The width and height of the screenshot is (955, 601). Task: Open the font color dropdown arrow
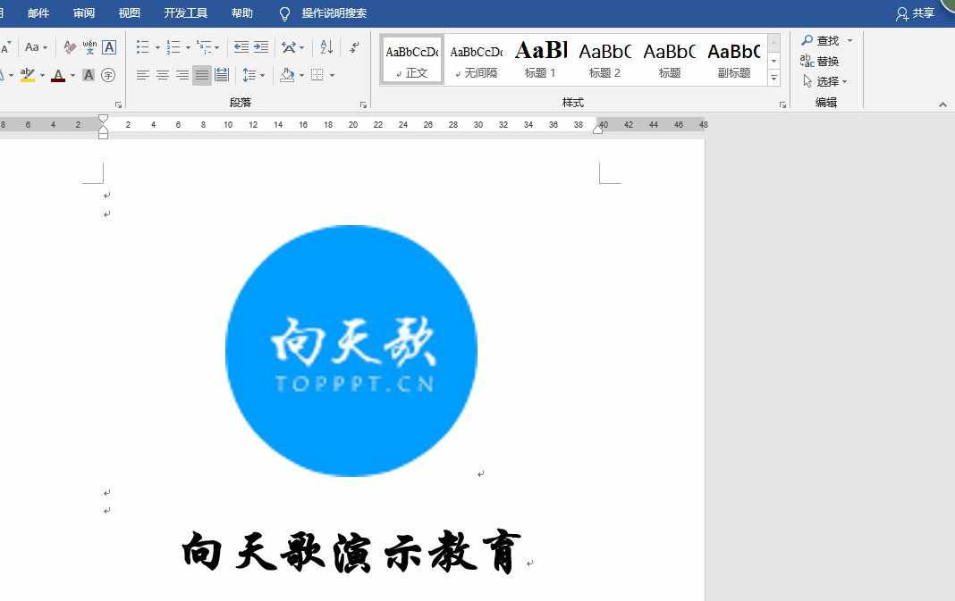coord(73,75)
